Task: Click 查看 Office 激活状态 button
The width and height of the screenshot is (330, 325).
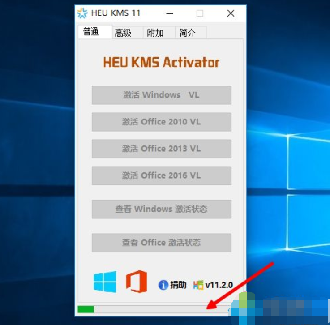Action: tap(162, 243)
